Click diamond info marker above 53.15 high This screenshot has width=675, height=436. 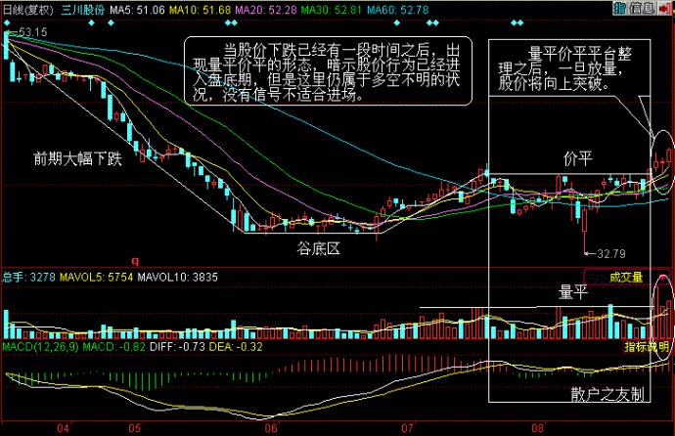click(7, 22)
